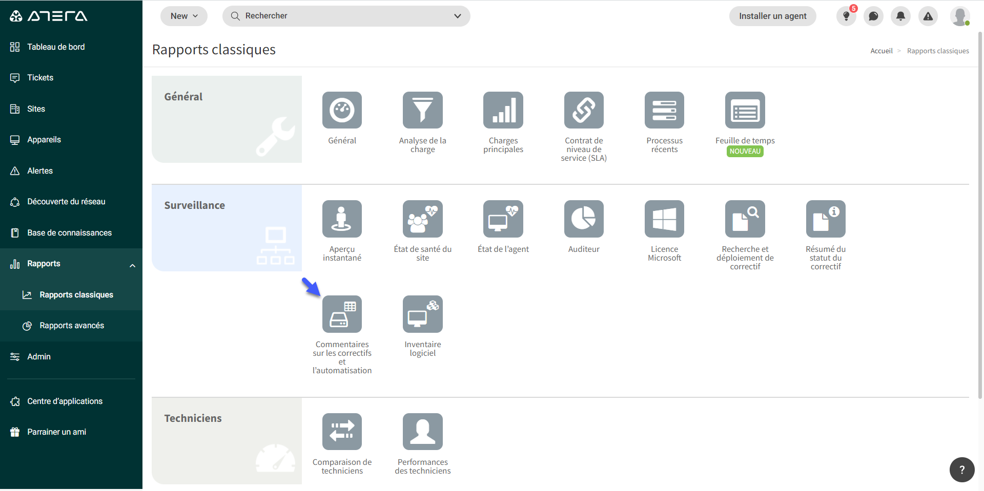Click the Surveillance section heading

pyautogui.click(x=194, y=205)
